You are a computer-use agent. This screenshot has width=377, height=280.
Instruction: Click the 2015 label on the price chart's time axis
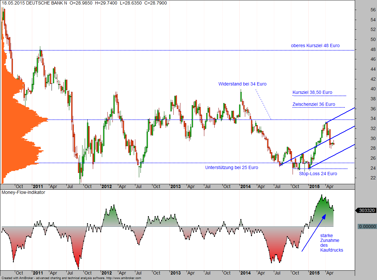tap(314, 186)
